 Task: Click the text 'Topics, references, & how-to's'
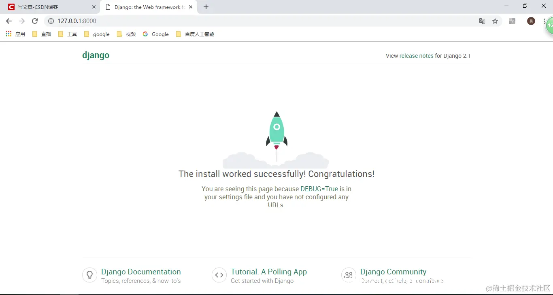141,281
